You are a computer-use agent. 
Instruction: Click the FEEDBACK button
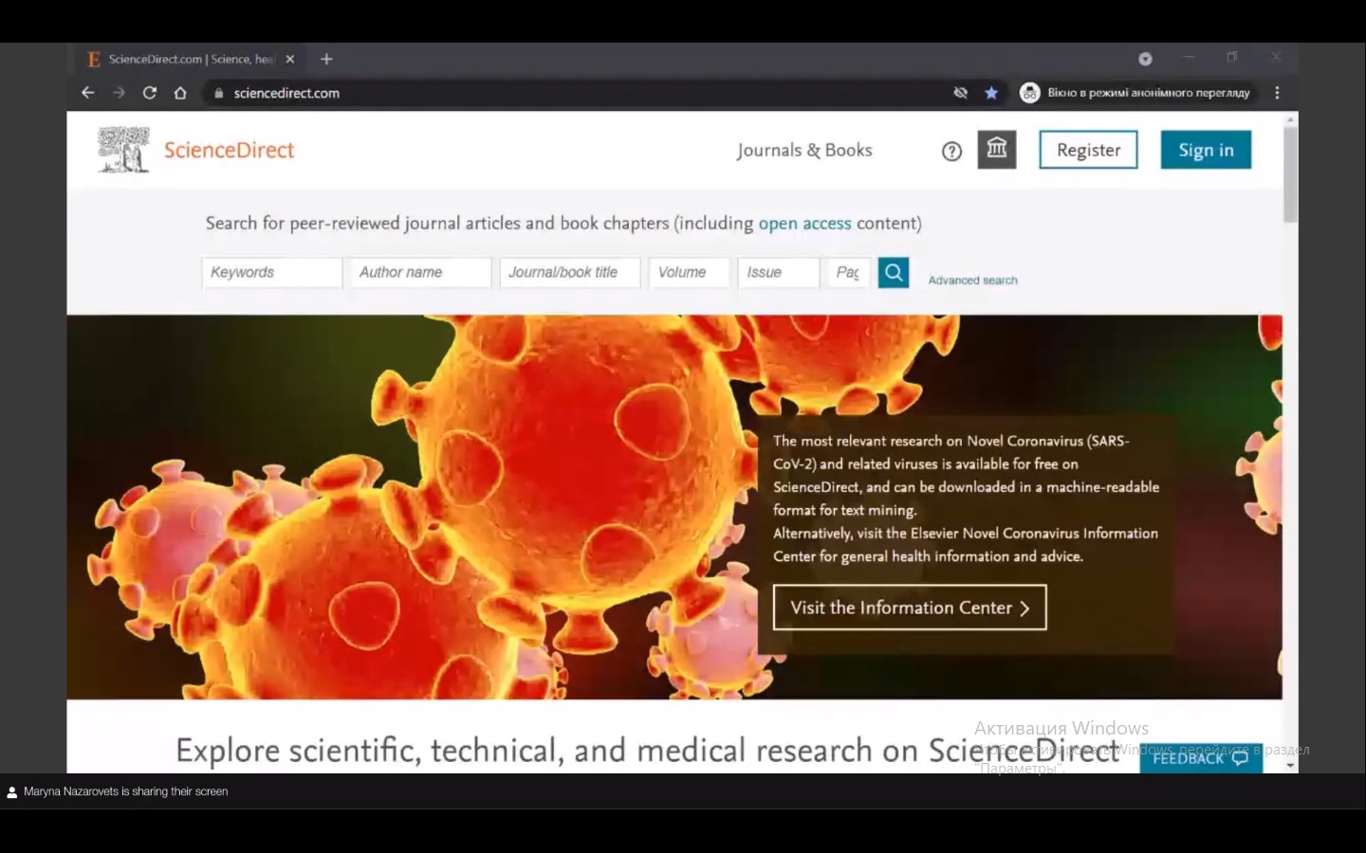1200,758
